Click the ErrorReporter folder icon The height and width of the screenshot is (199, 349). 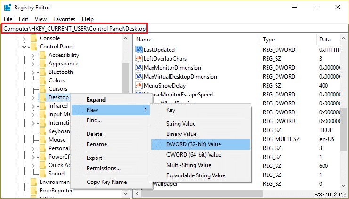(33, 191)
